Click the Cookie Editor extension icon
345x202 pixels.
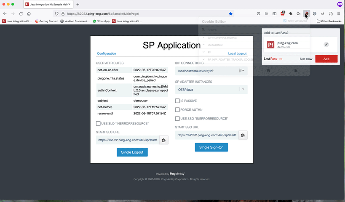(307, 13)
